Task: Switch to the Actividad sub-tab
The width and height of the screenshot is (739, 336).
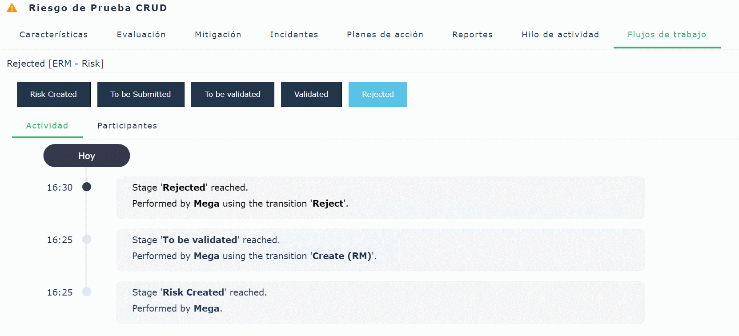Action: [x=47, y=126]
